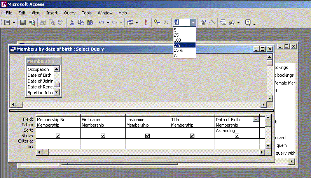The width and height of the screenshot is (311, 178).
Task: Open the Query menu
Action: 70,13
